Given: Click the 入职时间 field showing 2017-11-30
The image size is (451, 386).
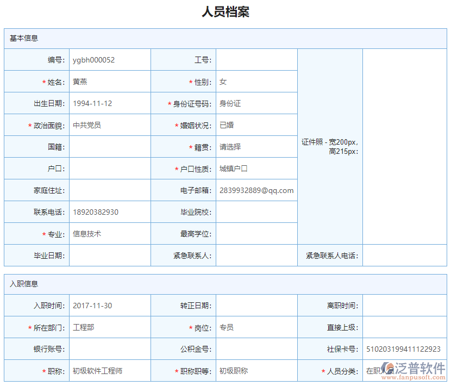Looking at the screenshot, I should coord(109,306).
